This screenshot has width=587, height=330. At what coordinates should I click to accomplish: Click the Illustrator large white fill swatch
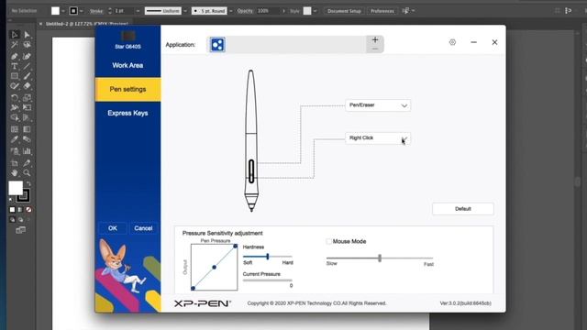[16, 188]
